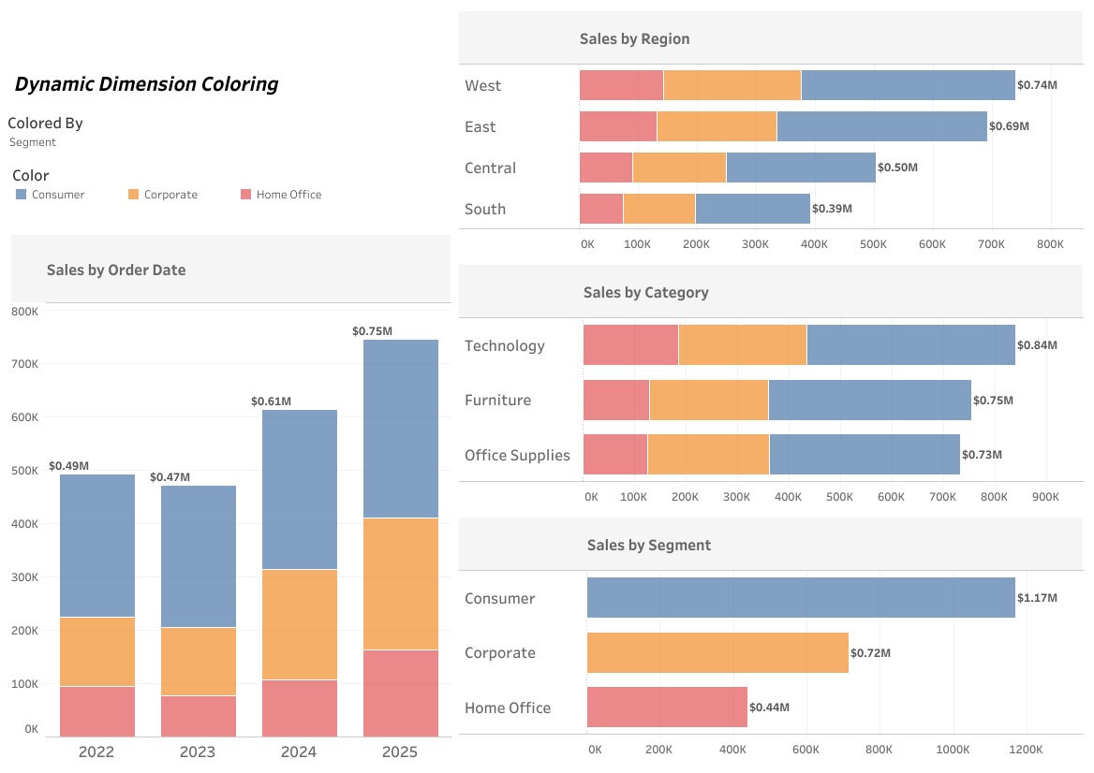Select the Consumer bar in Sales by Segment
1094x773 pixels.
[x=801, y=597]
